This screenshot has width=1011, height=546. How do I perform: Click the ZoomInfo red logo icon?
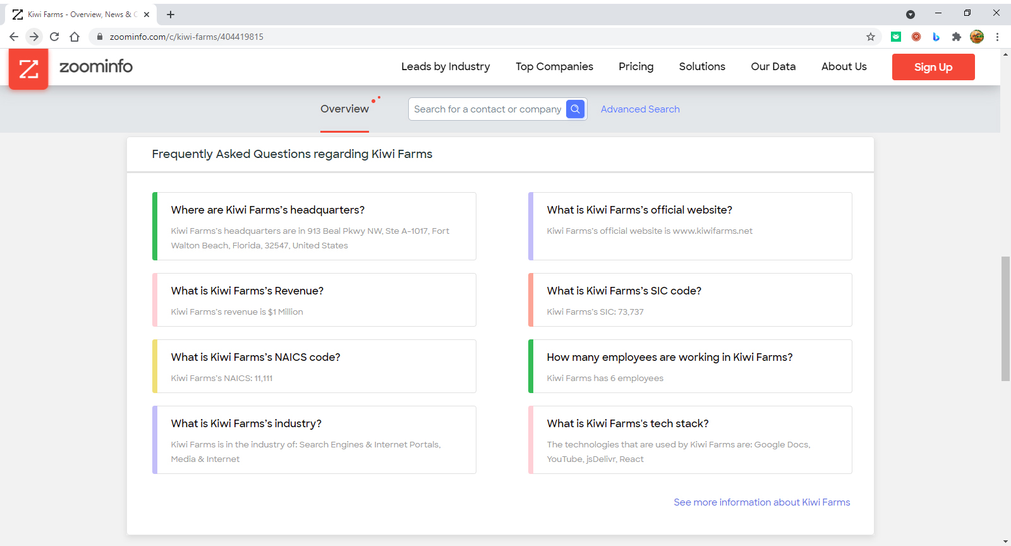pyautogui.click(x=28, y=68)
